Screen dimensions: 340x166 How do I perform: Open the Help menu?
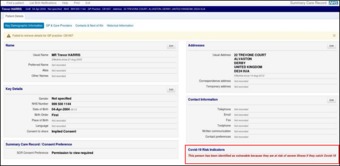pyautogui.click(x=65, y=3)
